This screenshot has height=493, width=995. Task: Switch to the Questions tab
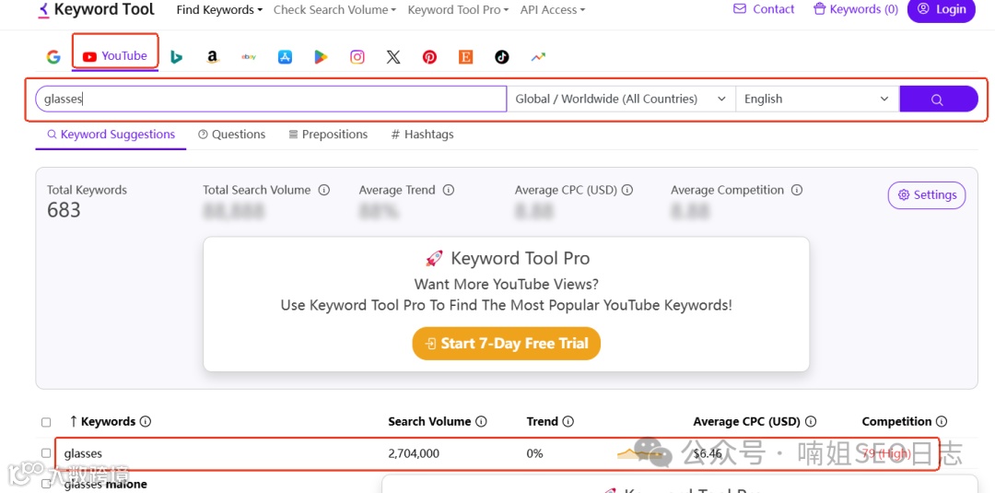231,135
